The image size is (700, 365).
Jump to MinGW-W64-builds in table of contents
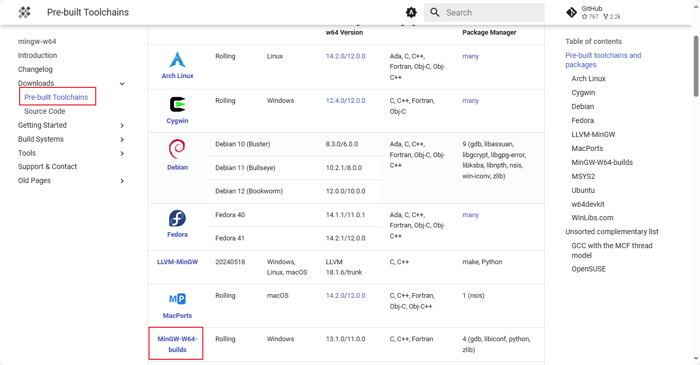click(x=602, y=162)
